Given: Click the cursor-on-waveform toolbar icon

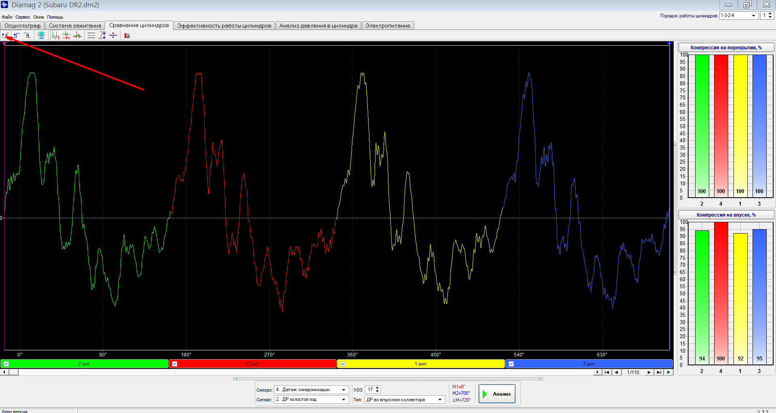Looking at the screenshot, I should pos(5,36).
